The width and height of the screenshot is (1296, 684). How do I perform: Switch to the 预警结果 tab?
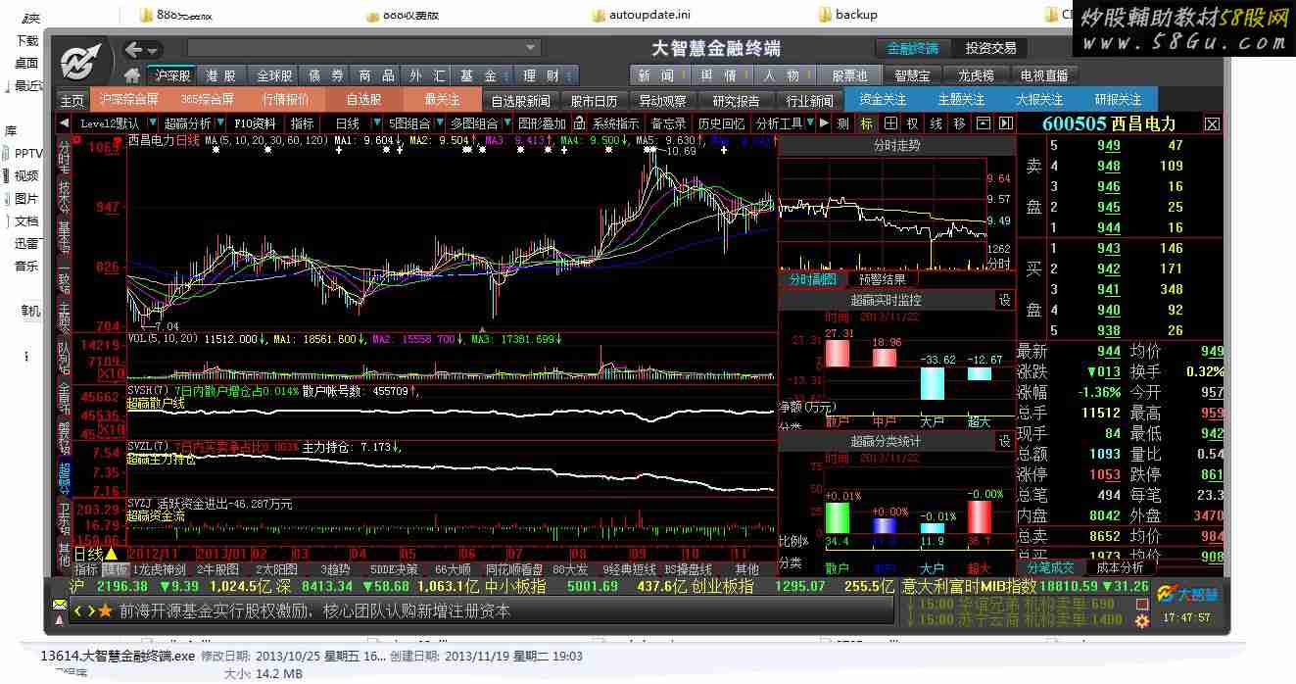tap(883, 279)
